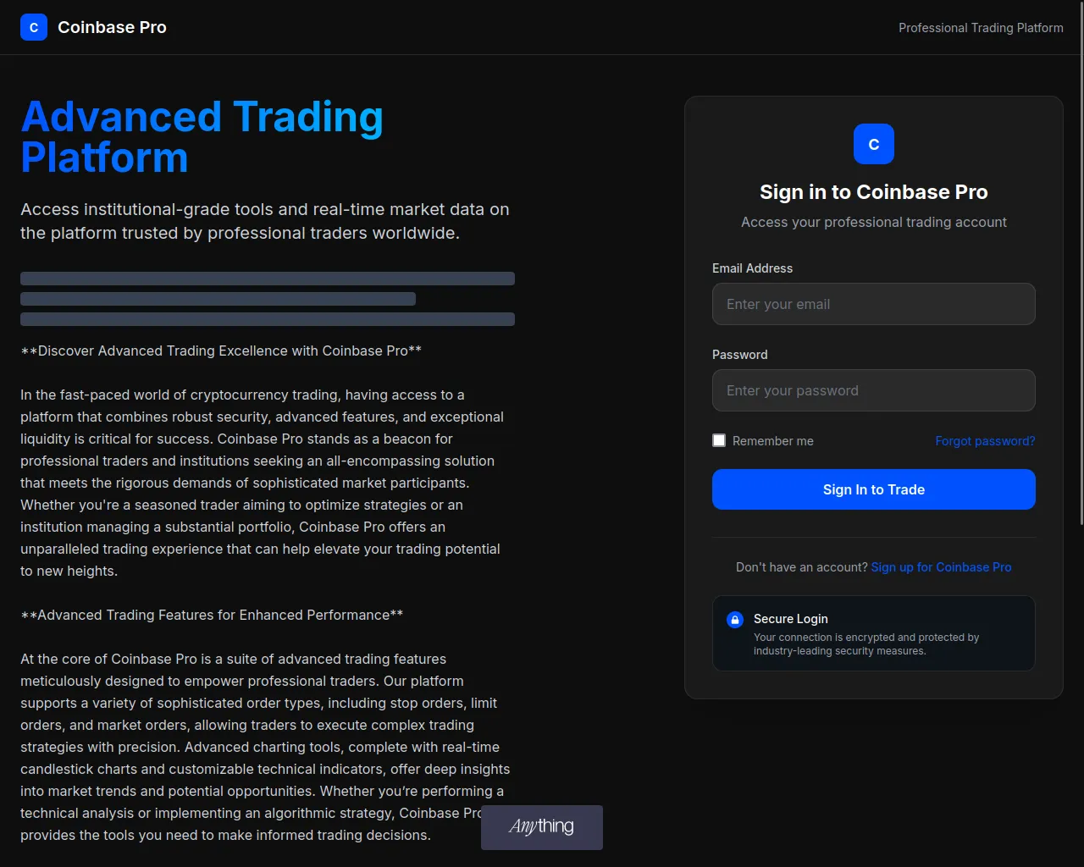Click the Coinbase Pro brand name in header

point(112,27)
